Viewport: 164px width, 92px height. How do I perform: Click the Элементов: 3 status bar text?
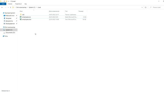coord(6,91)
